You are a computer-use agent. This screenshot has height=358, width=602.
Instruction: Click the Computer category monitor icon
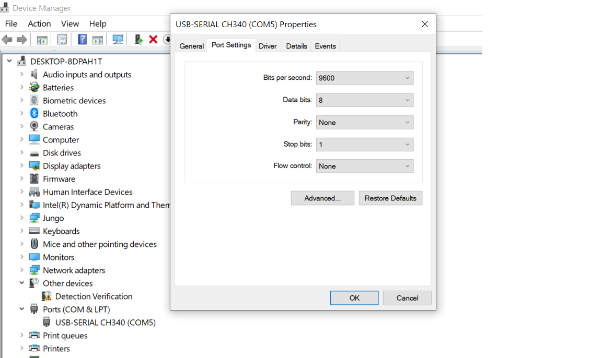coord(34,139)
